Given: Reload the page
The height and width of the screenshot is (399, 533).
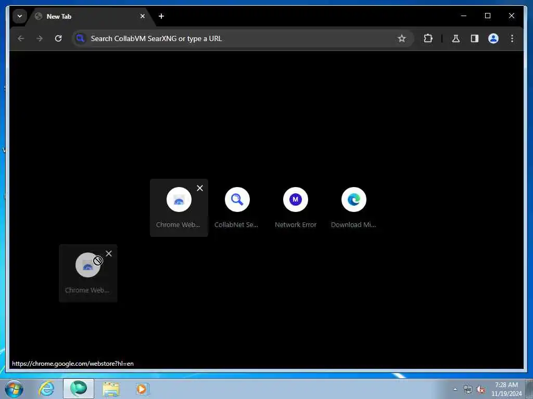Looking at the screenshot, I should [58, 38].
